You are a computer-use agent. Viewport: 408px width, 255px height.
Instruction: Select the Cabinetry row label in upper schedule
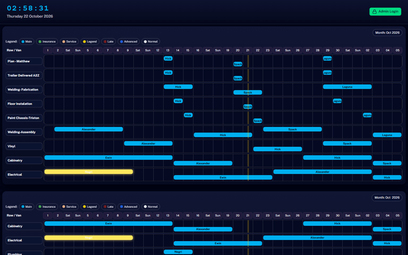pos(24,160)
